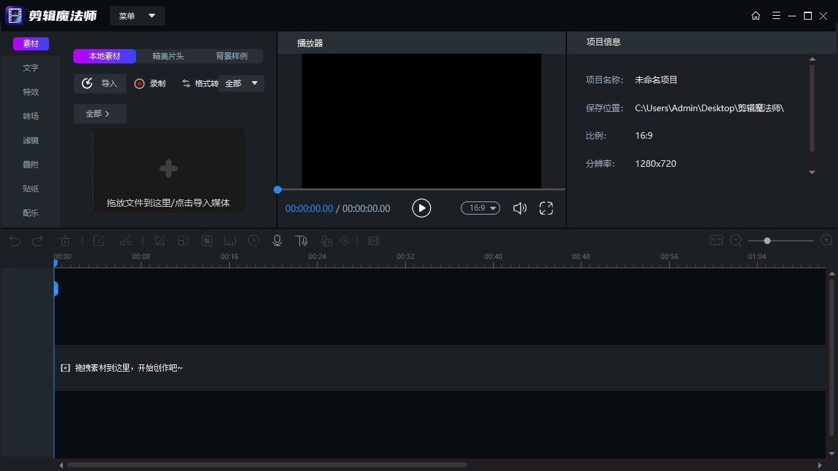Click the 导入 import button

100,83
